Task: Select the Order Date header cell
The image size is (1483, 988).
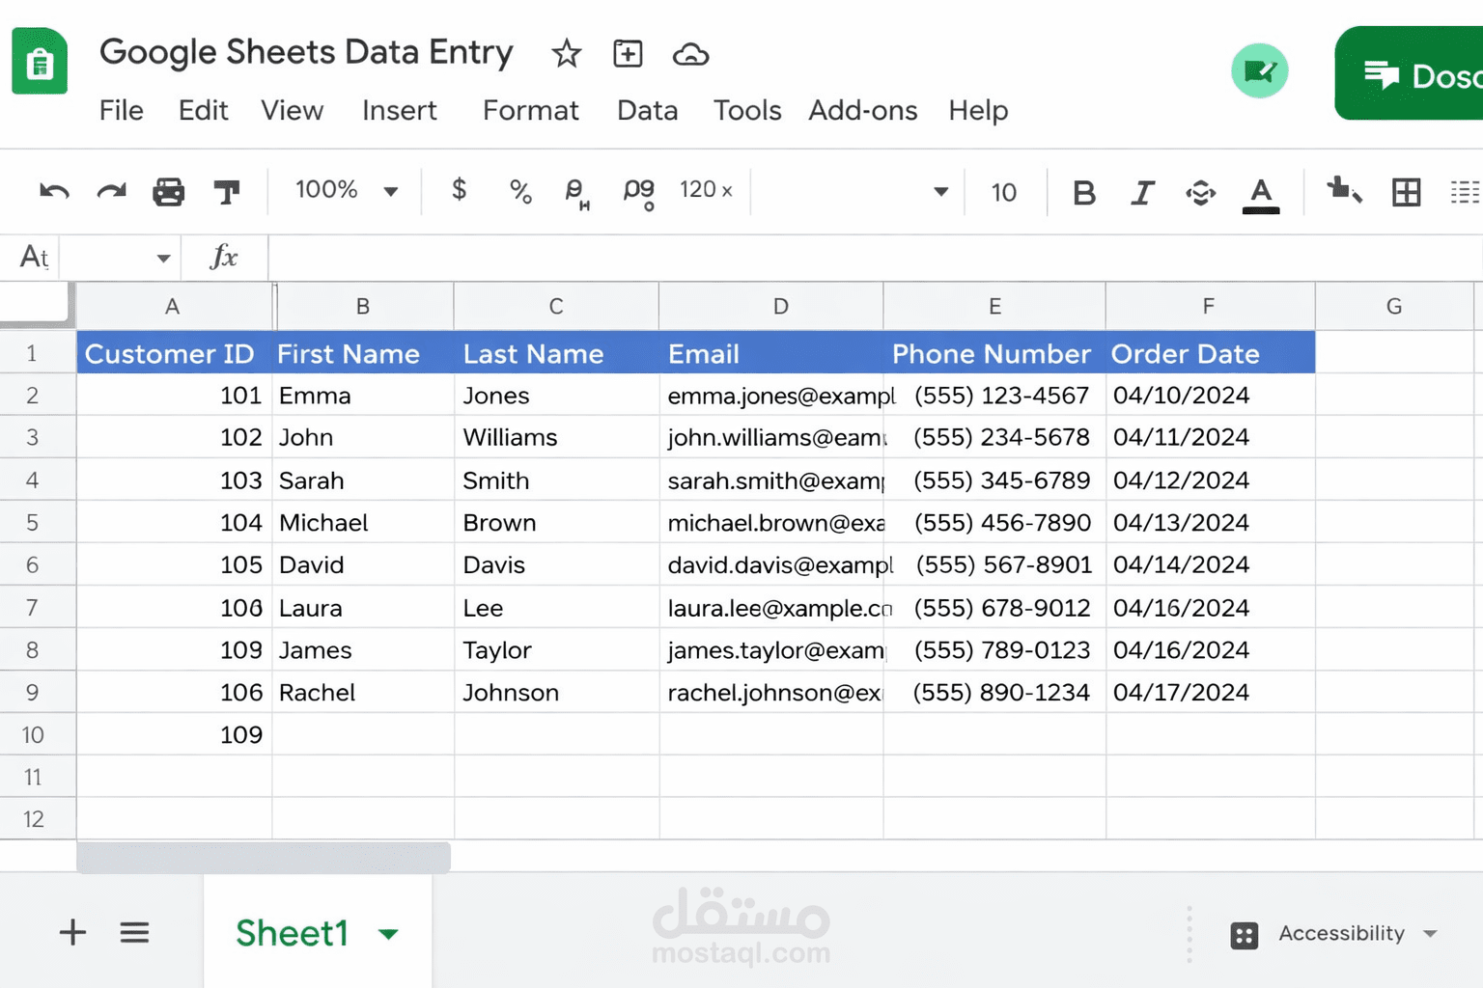Action: [x=1210, y=353]
